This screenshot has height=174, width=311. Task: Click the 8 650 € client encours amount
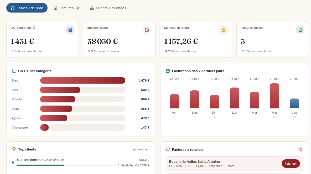coord(144,160)
